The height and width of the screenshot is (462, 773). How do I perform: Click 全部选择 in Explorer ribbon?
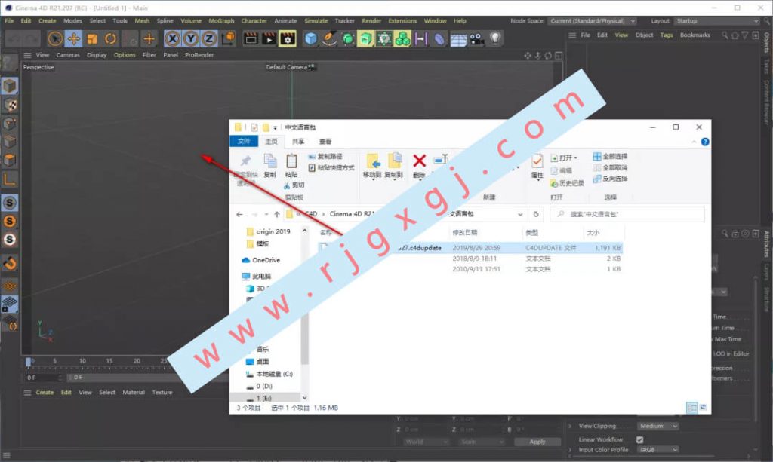610,157
